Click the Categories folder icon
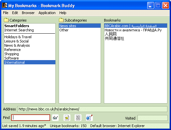Image resolution: width=171 pixels, height=130 pixels. 6,20
